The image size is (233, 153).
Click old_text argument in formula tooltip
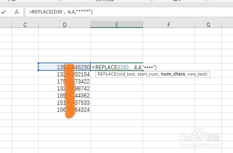pyautogui.click(x=127, y=74)
